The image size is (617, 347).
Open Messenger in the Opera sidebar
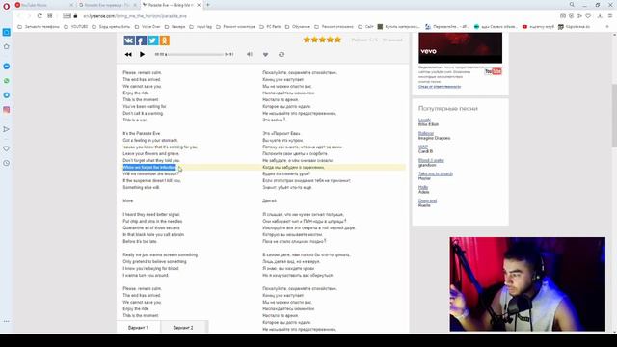7,67
